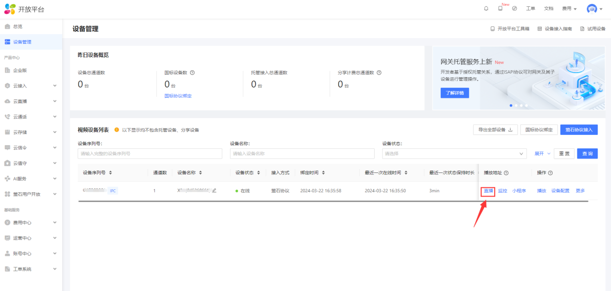
Task: Click the help icon beside 国标设备数
Action: point(192,73)
